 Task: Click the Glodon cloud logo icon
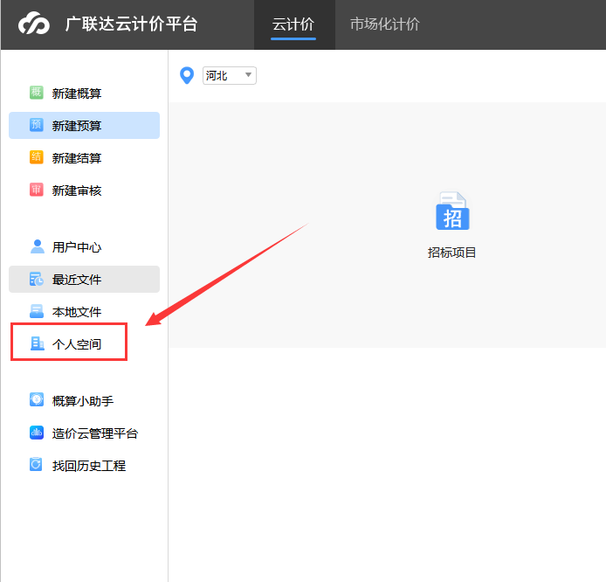34,24
